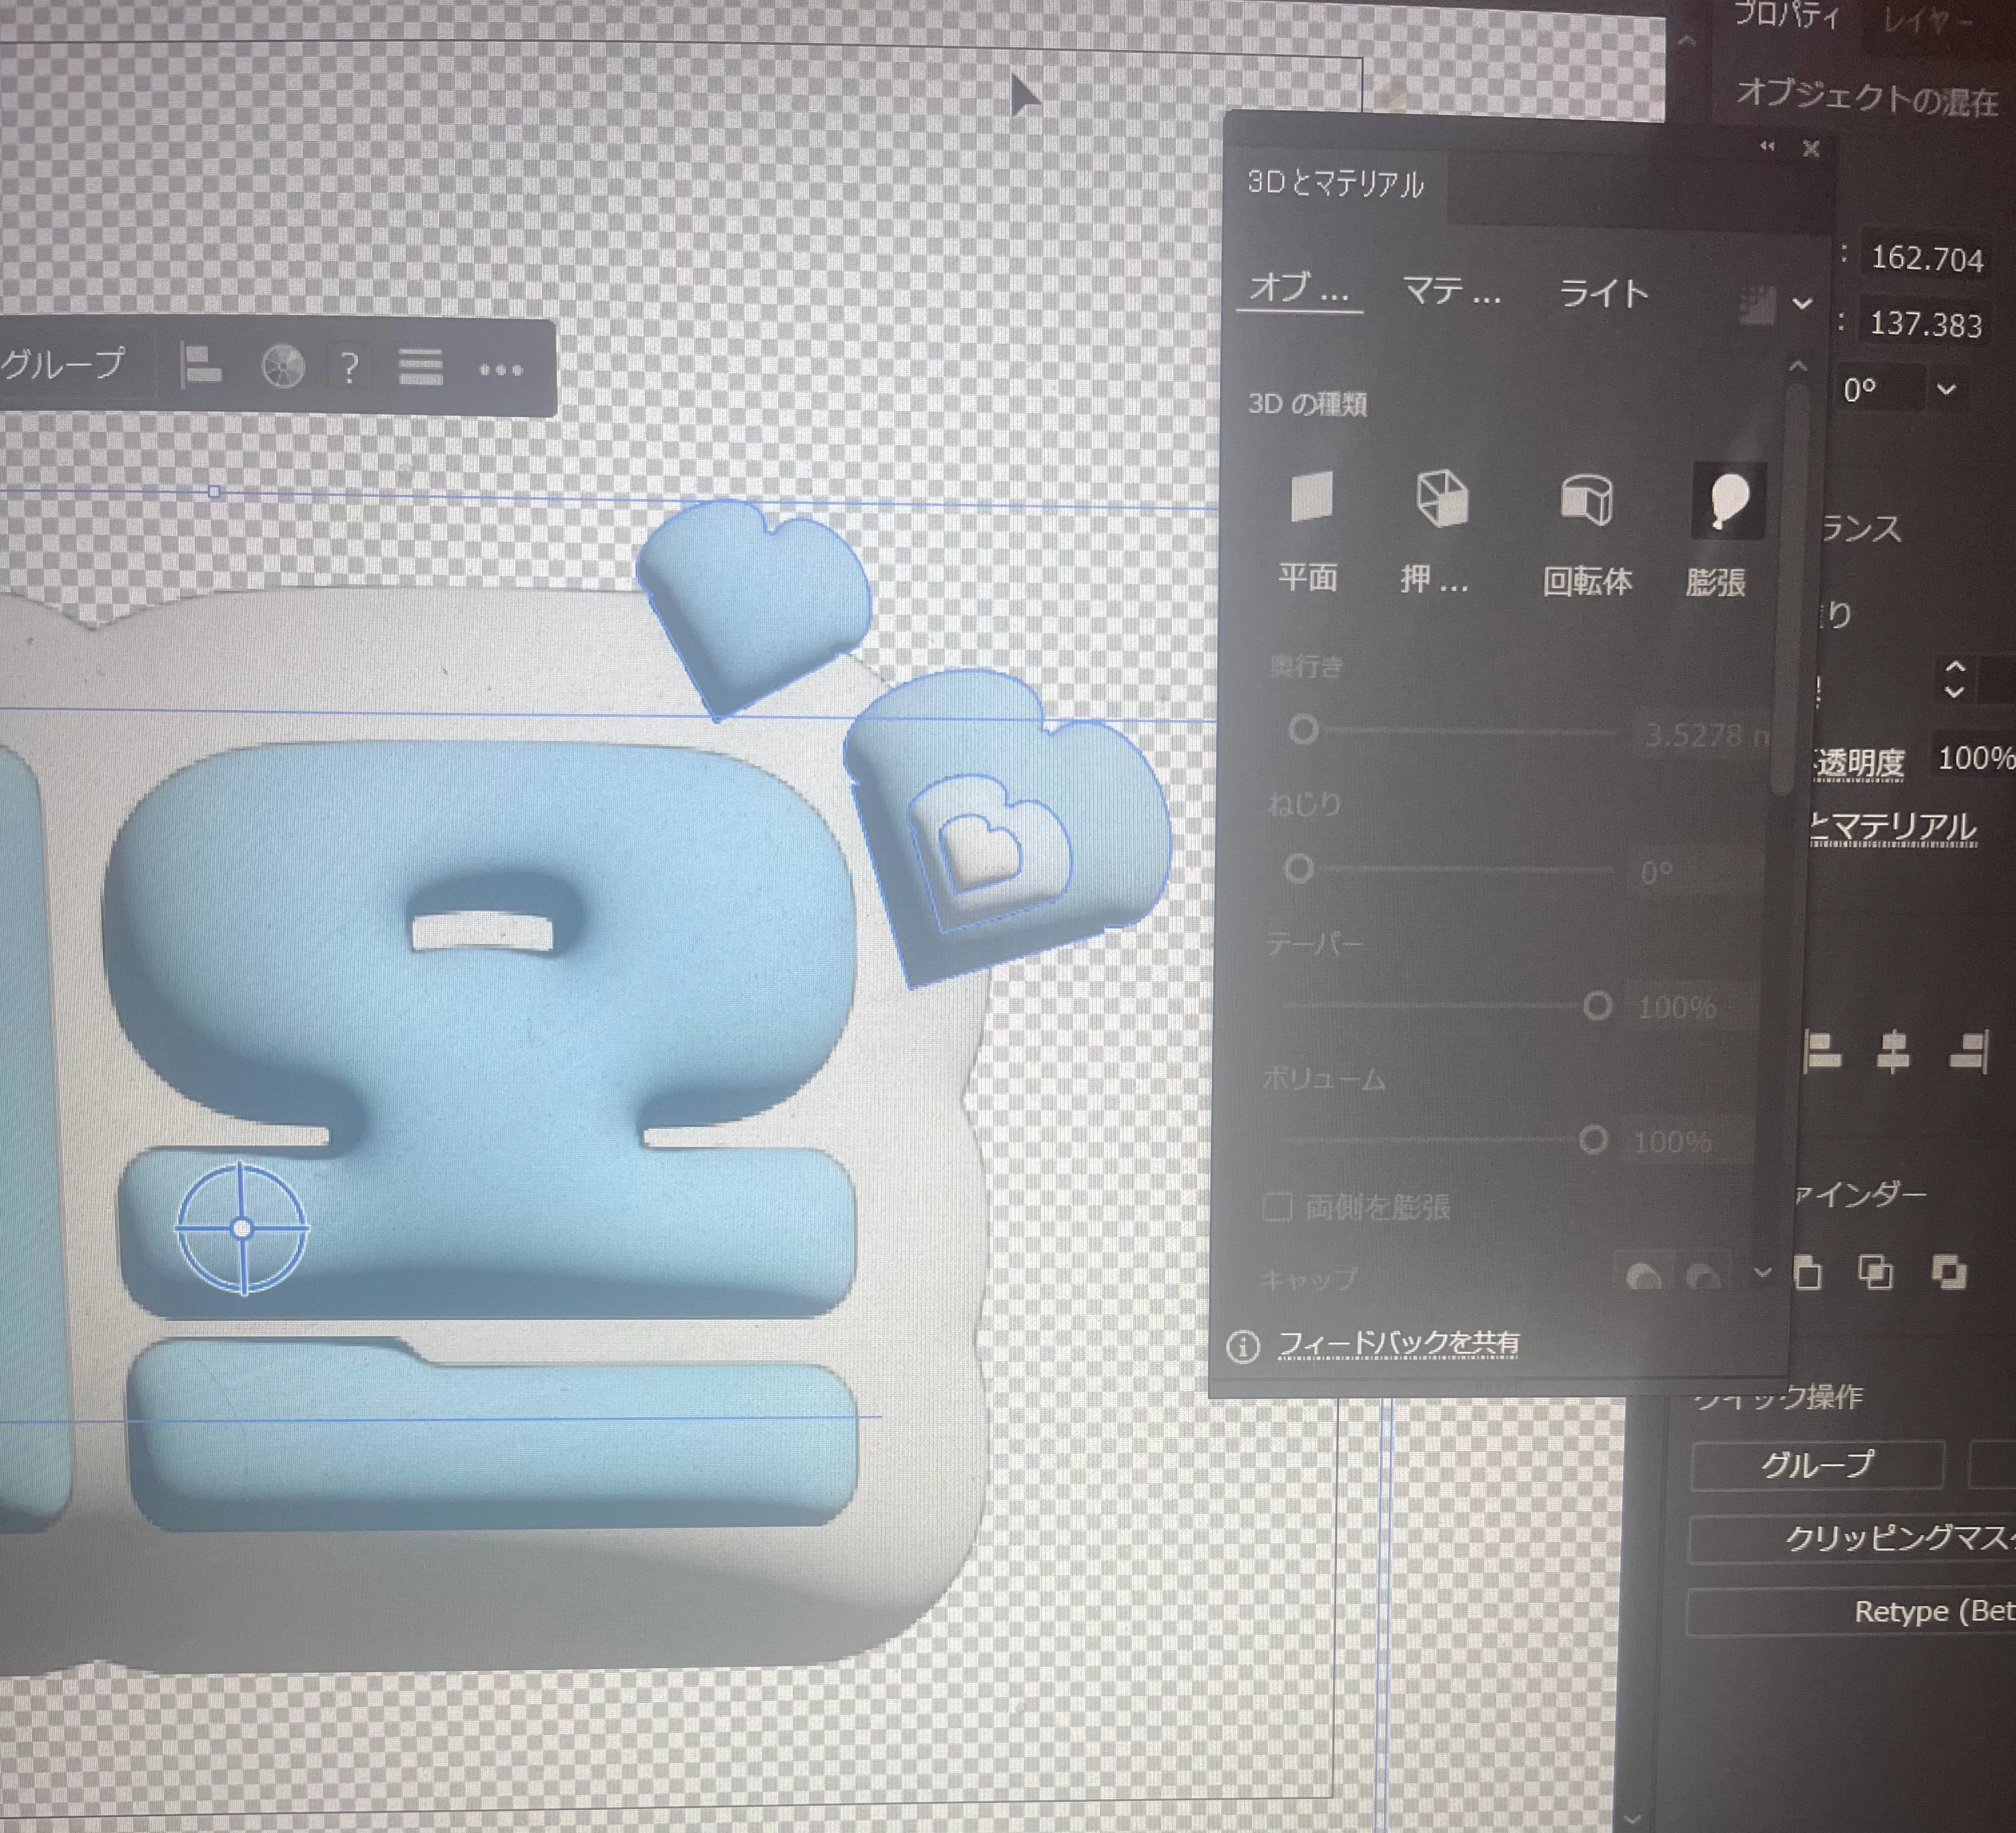Select the first cap style toggle
2016x1833 pixels.
tap(1643, 1277)
